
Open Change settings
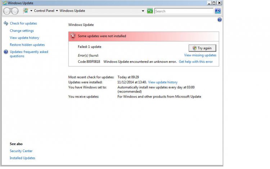[22, 31]
